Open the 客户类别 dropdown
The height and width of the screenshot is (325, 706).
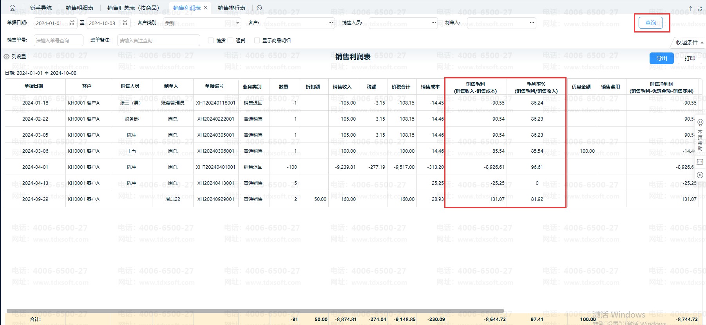pos(202,23)
